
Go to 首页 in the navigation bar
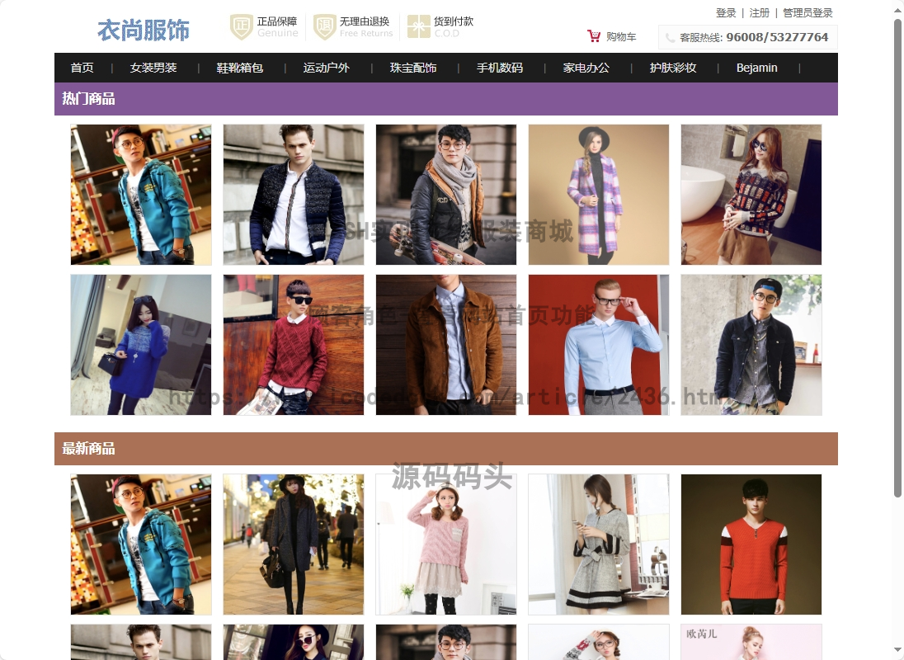[82, 68]
